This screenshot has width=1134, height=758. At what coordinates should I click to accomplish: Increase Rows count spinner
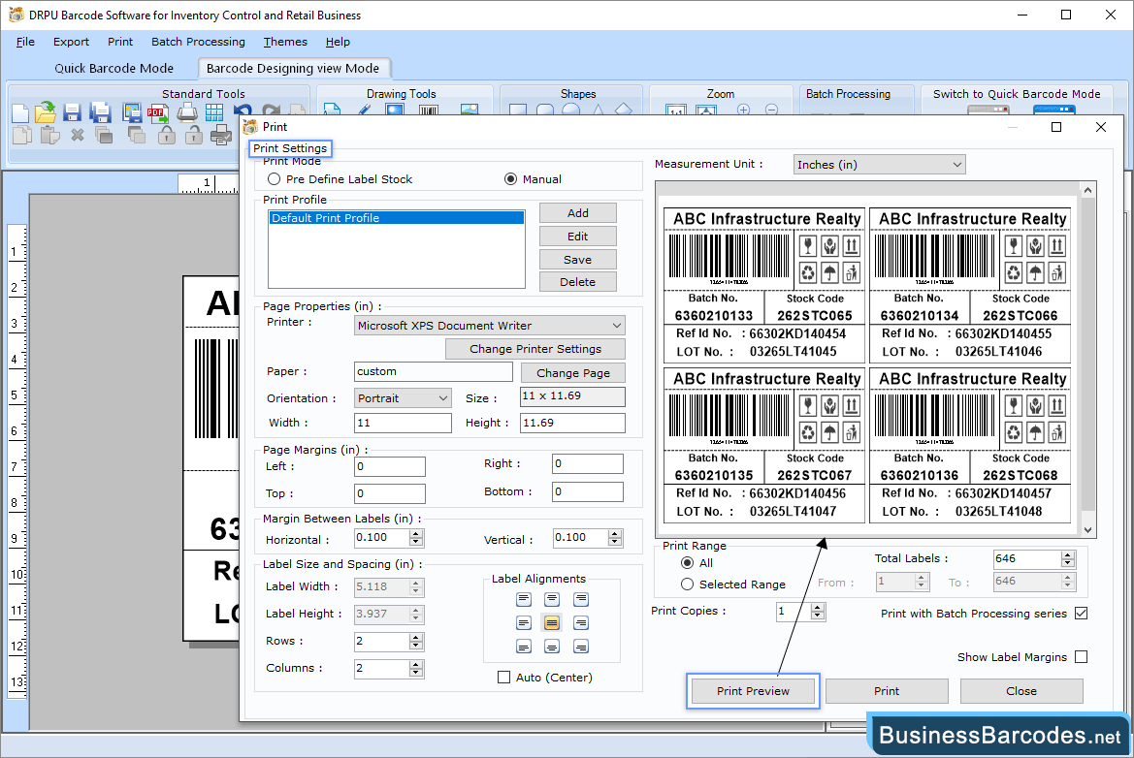[x=416, y=638]
